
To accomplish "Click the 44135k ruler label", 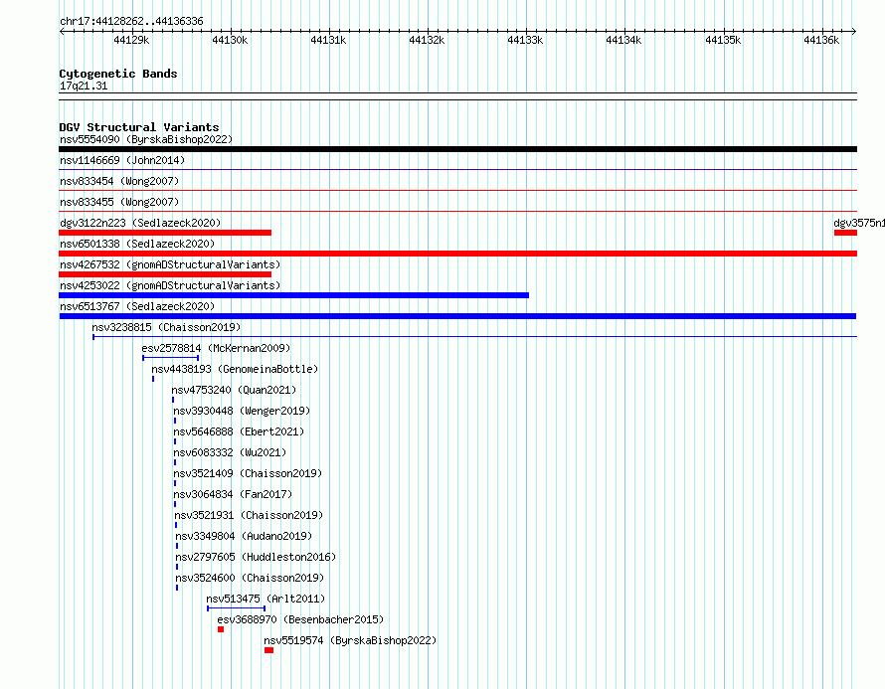I will [x=723, y=40].
